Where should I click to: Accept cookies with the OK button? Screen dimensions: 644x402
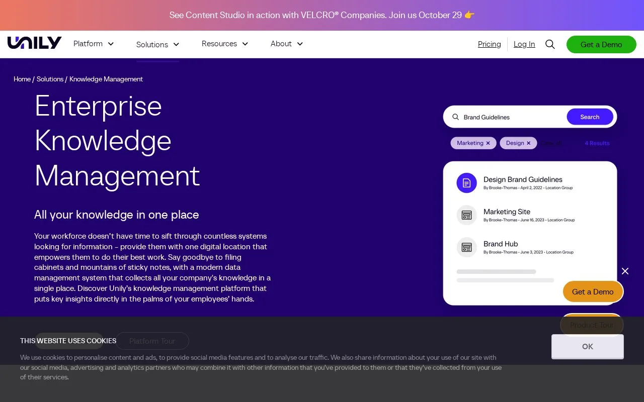pyautogui.click(x=588, y=346)
